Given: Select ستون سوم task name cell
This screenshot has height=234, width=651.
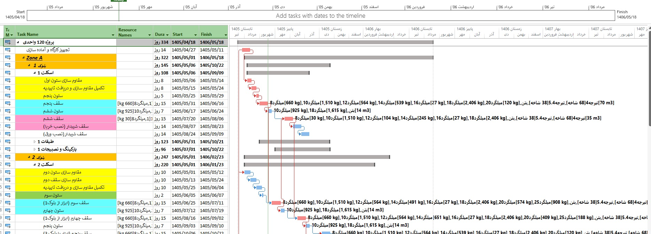Looking at the screenshot, I should (66, 195).
